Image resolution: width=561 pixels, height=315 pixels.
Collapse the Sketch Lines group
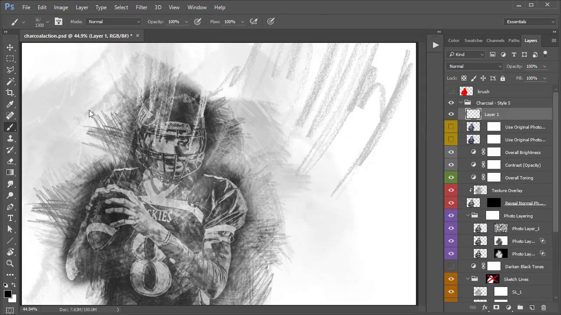[468, 279]
